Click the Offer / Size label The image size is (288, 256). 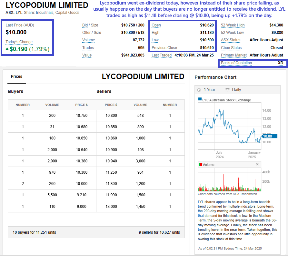point(92,33)
